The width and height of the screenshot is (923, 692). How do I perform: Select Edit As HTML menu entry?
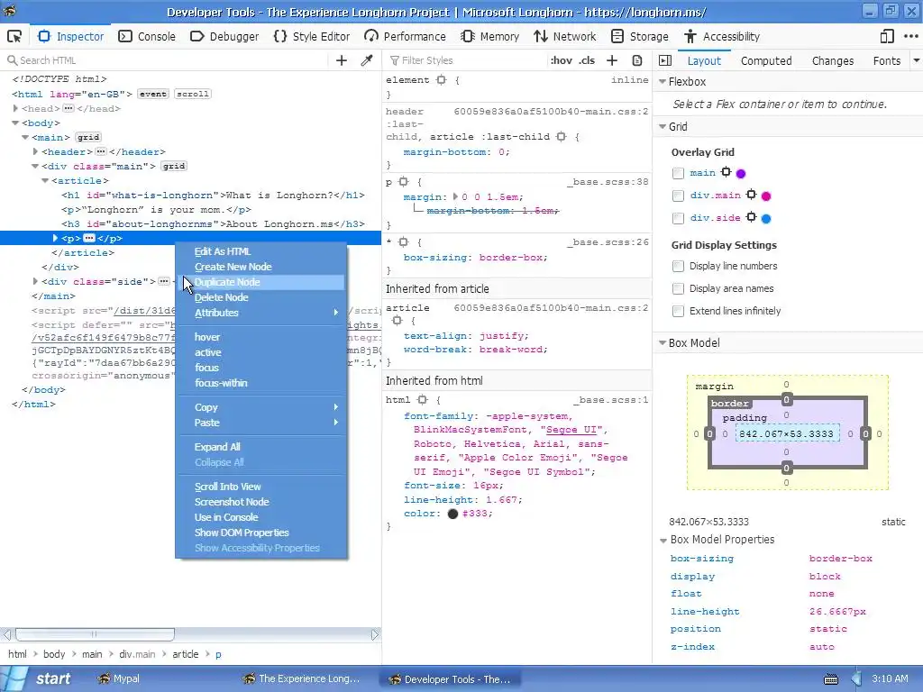click(260, 251)
